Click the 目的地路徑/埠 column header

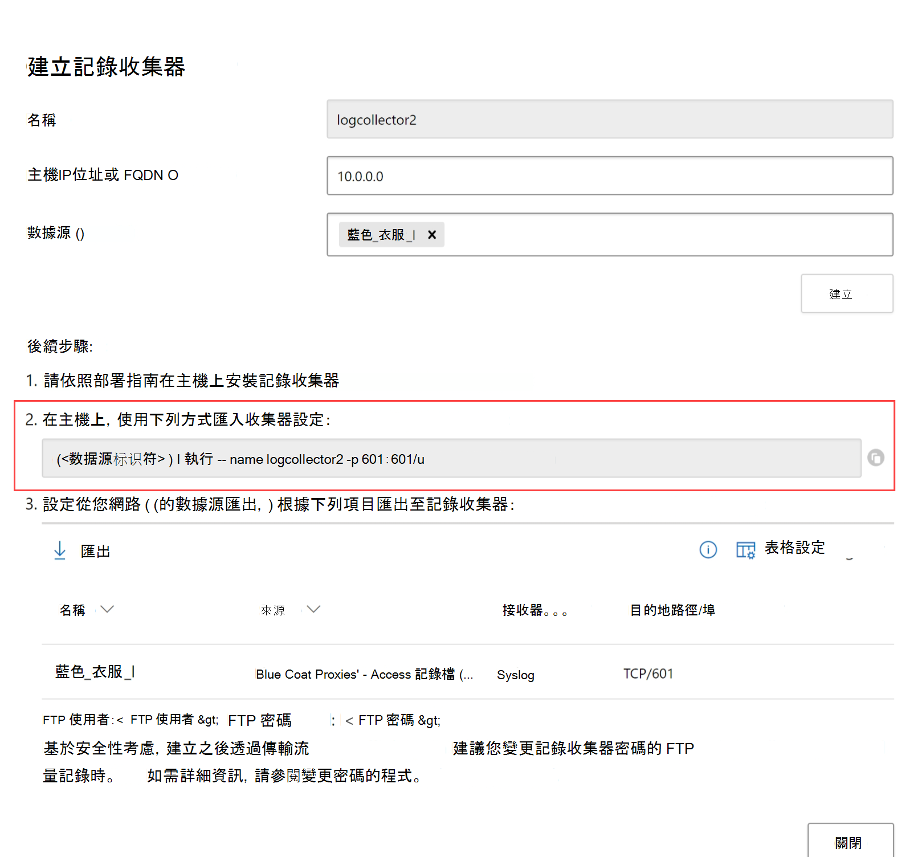point(672,610)
